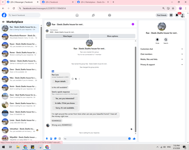189x150 pixels.
Task: Open Buyer details for Rae Lara
Action: tap(60, 81)
